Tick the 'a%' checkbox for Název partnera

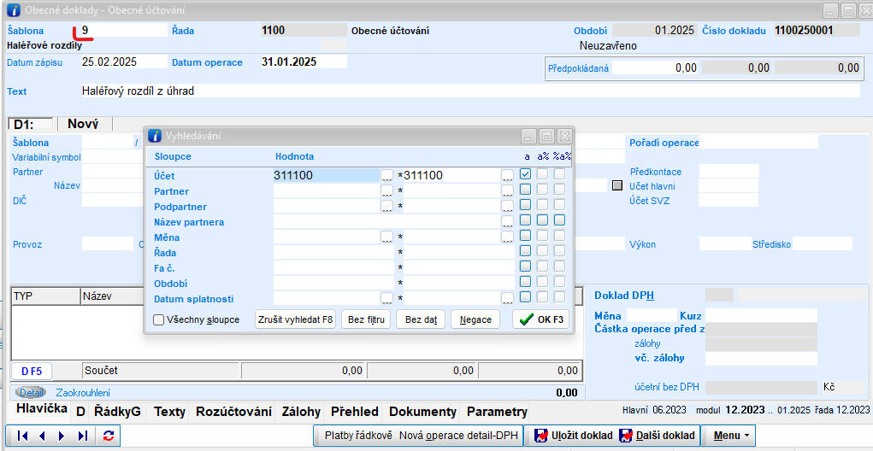542,221
